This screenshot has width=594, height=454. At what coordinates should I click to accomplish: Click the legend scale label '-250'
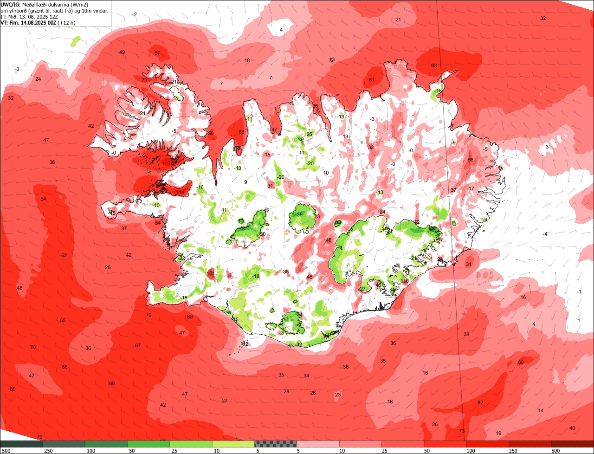click(47, 451)
